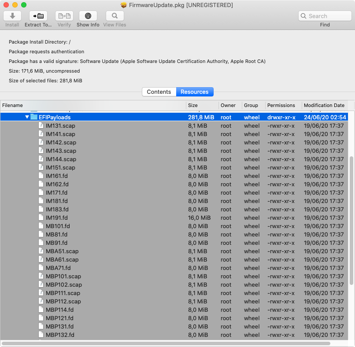Sort by Group column header
The height and width of the screenshot is (347, 355).
[x=254, y=105]
